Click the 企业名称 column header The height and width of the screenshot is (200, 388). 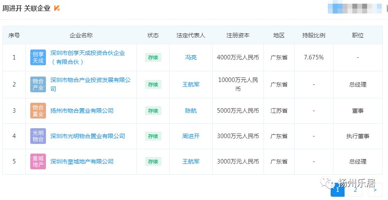[x=81, y=35]
